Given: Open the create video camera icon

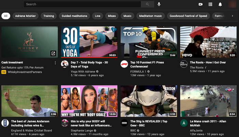Looking at the screenshot, I should [201, 4].
